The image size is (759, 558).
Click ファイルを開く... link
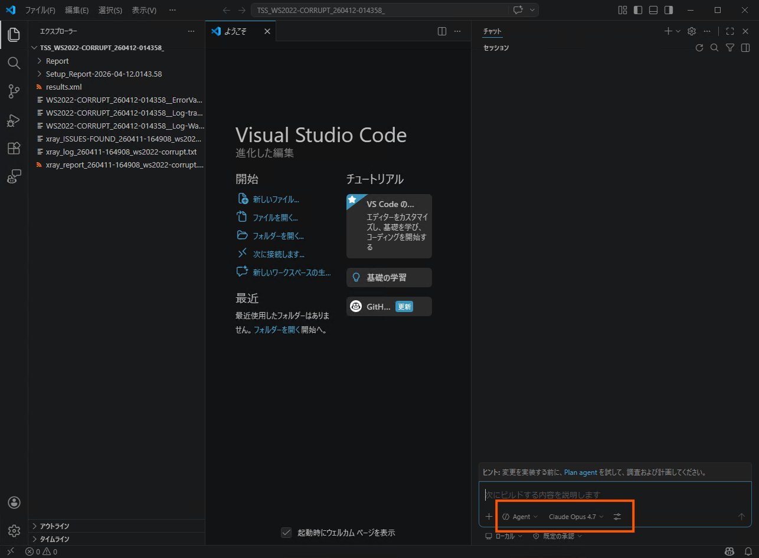pos(267,218)
